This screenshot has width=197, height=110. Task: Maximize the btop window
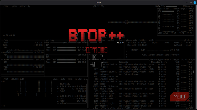tap(191, 3)
